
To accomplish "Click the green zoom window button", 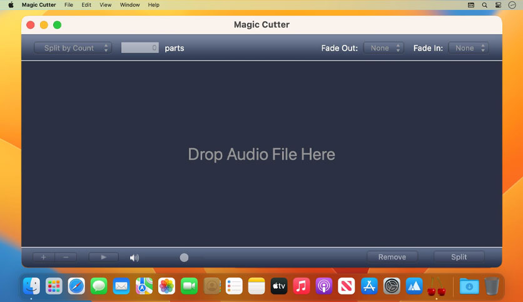I will (x=57, y=25).
